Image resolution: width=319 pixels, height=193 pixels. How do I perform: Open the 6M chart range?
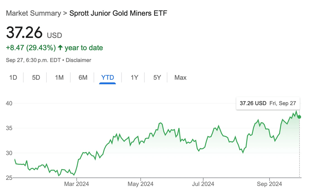pos(83,78)
